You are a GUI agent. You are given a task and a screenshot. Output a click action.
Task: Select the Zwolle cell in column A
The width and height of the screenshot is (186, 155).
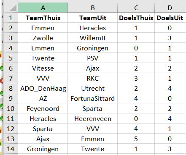tap(43, 38)
